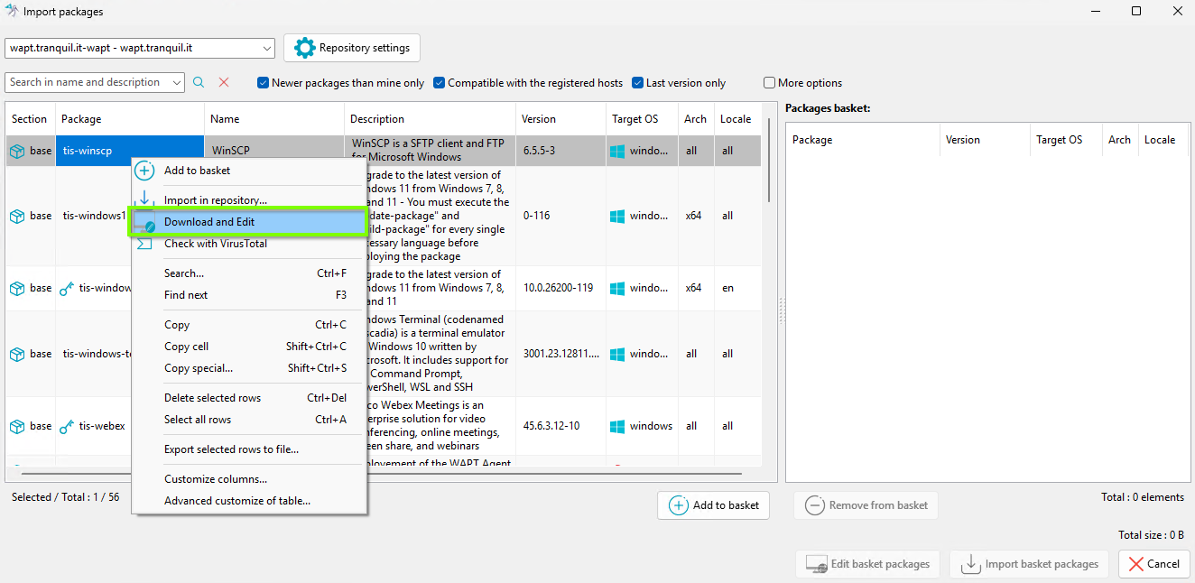Click the Windows logo in the 0-116 row
1195x583 pixels.
click(617, 217)
